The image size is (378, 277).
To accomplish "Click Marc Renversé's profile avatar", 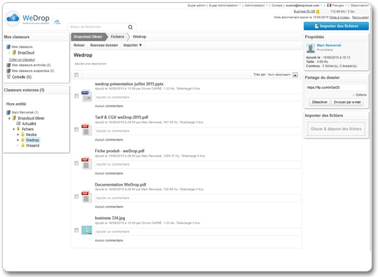I will click(311, 48).
